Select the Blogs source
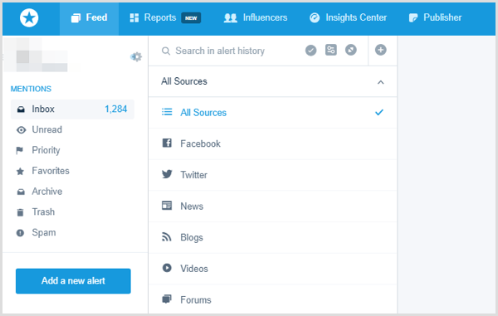498x316 pixels. point(272,237)
